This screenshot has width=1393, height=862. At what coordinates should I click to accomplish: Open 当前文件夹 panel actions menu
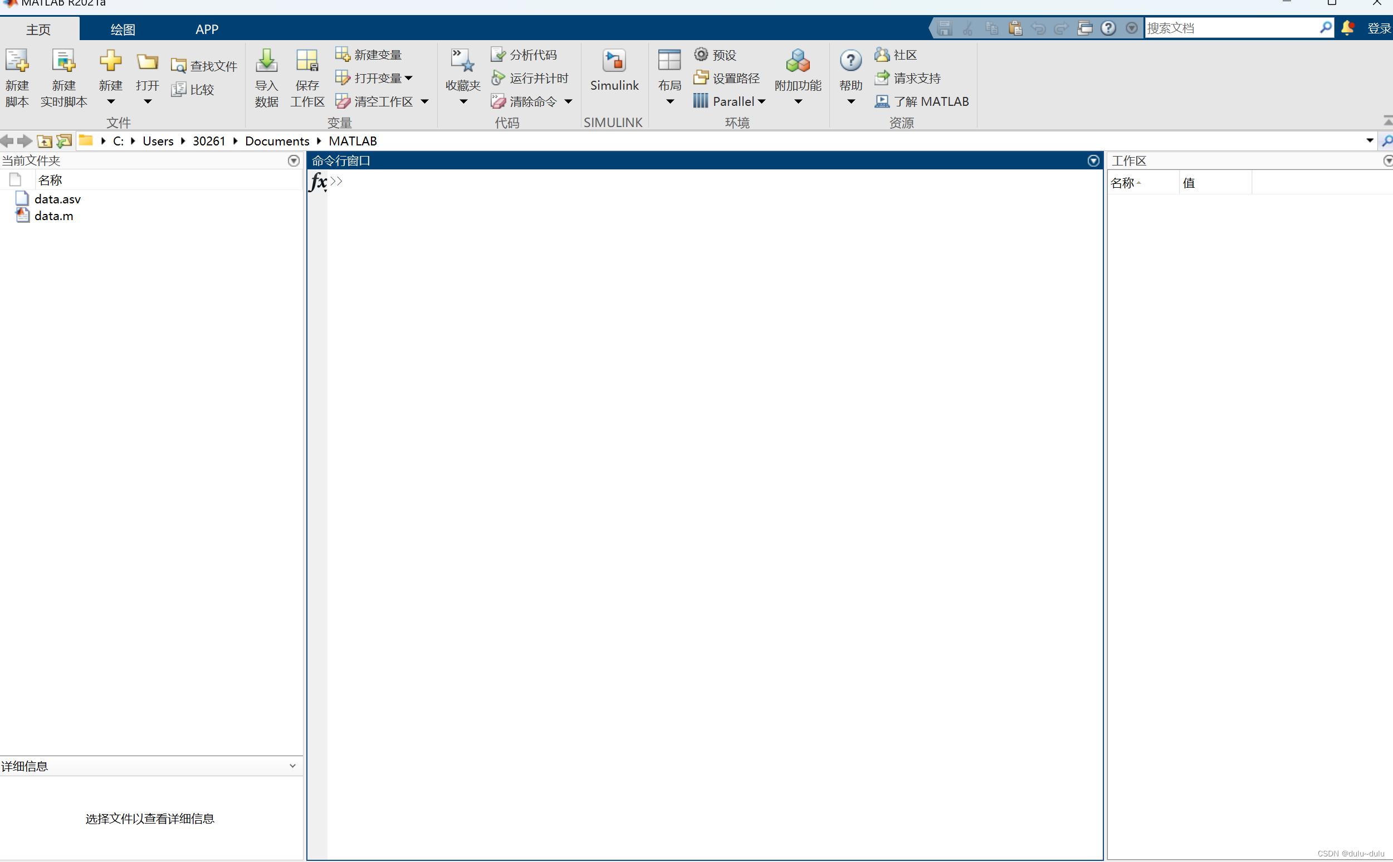point(294,161)
